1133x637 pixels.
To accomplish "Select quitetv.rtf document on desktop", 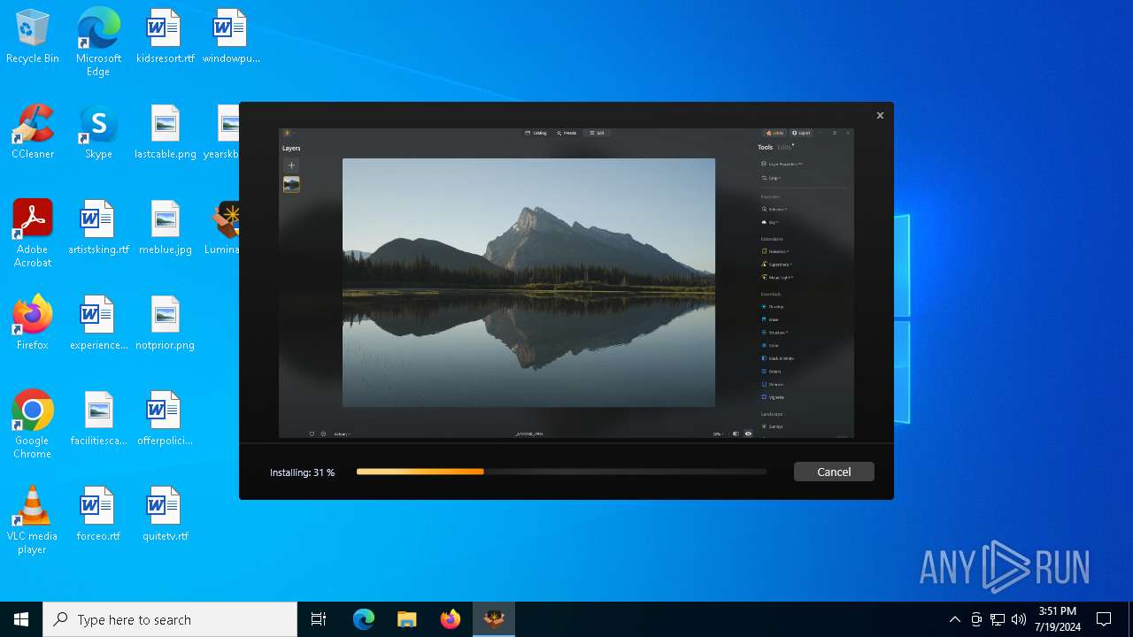I will point(165,515).
